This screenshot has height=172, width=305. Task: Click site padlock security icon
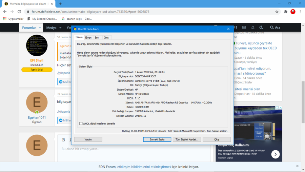tap(28, 12)
